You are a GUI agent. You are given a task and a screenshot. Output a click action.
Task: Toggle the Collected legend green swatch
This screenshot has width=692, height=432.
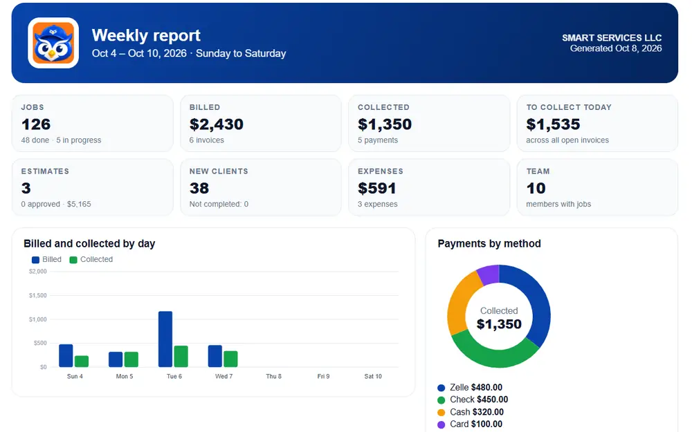click(73, 260)
